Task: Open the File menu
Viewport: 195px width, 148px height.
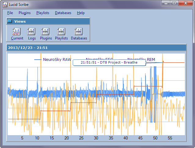Action: coord(10,13)
